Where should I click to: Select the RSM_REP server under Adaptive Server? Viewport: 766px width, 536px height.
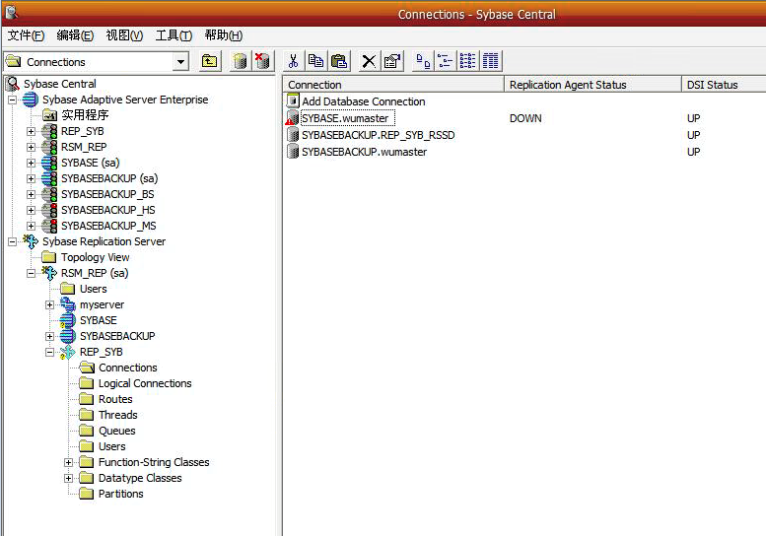pos(84,147)
